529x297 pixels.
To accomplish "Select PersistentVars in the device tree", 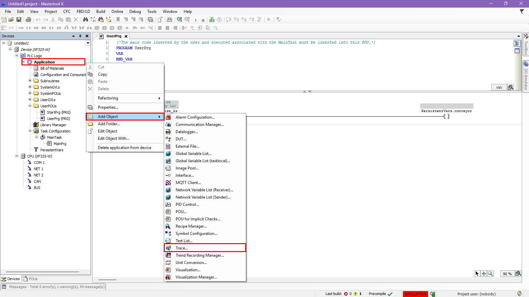I will [x=52, y=150].
